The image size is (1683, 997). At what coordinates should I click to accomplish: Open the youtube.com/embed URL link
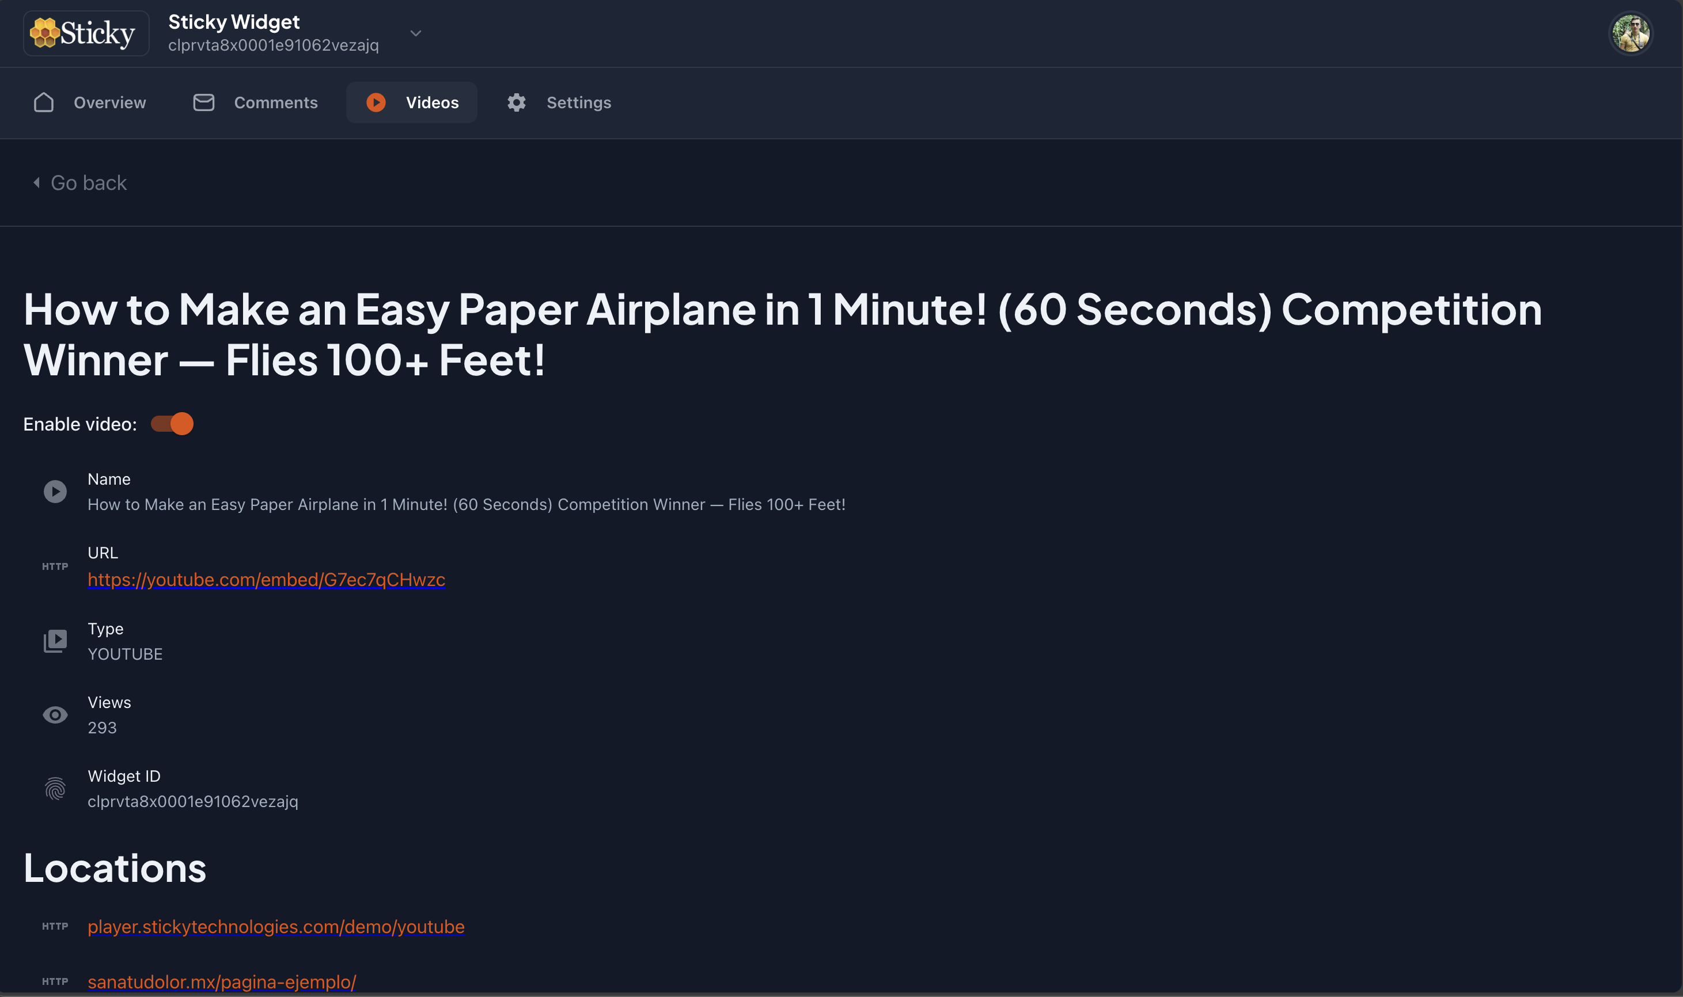point(266,579)
